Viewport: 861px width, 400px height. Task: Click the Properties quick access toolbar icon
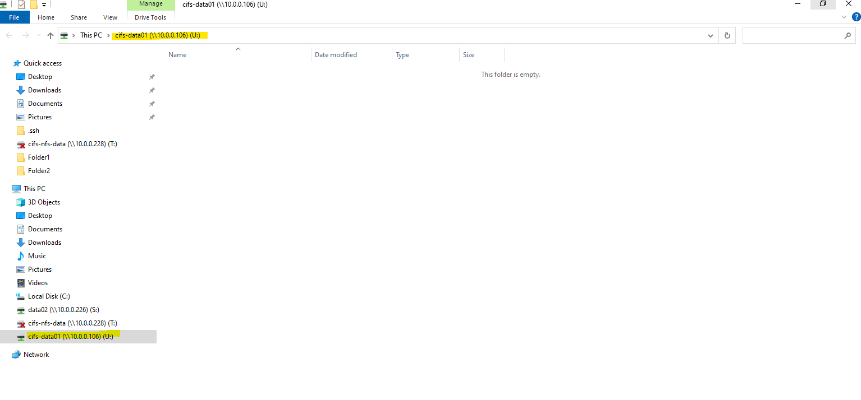pyautogui.click(x=21, y=4)
